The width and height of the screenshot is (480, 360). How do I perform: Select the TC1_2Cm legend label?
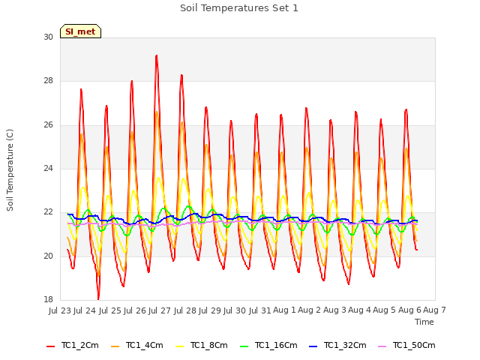(80, 345)
